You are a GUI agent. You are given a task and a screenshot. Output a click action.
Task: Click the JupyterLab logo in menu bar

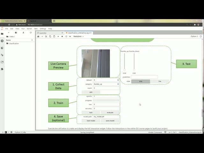[2, 29]
